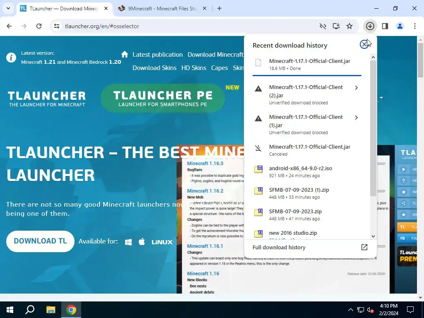
Task: Select the Windows platform icon
Action: (x=128, y=242)
